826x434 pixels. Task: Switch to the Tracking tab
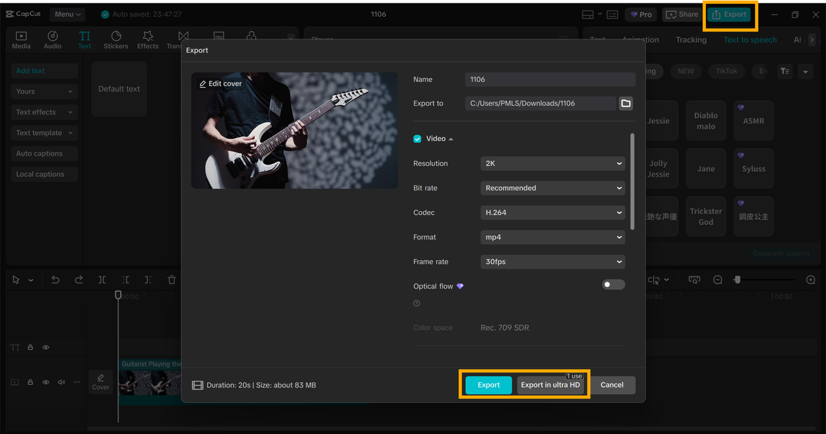[x=691, y=40]
